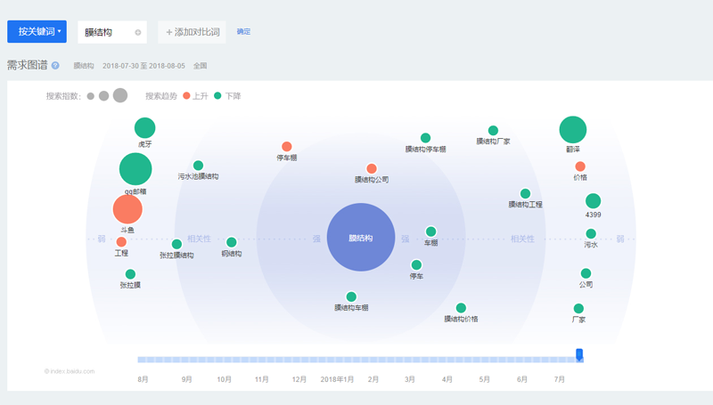Image resolution: width=713 pixels, height=405 pixels.
Task: Click the 添加对比词 button
Action: 192,32
